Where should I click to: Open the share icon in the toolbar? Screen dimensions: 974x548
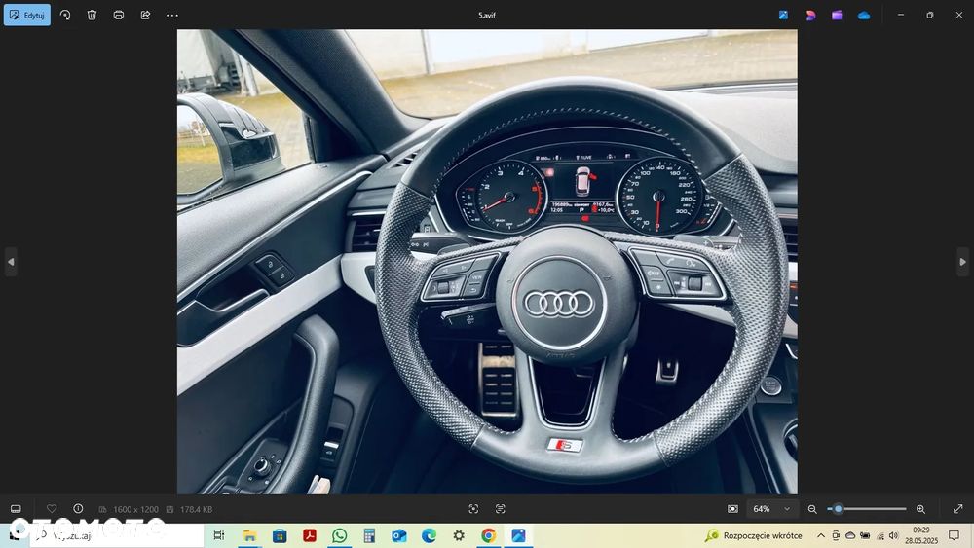(x=145, y=15)
